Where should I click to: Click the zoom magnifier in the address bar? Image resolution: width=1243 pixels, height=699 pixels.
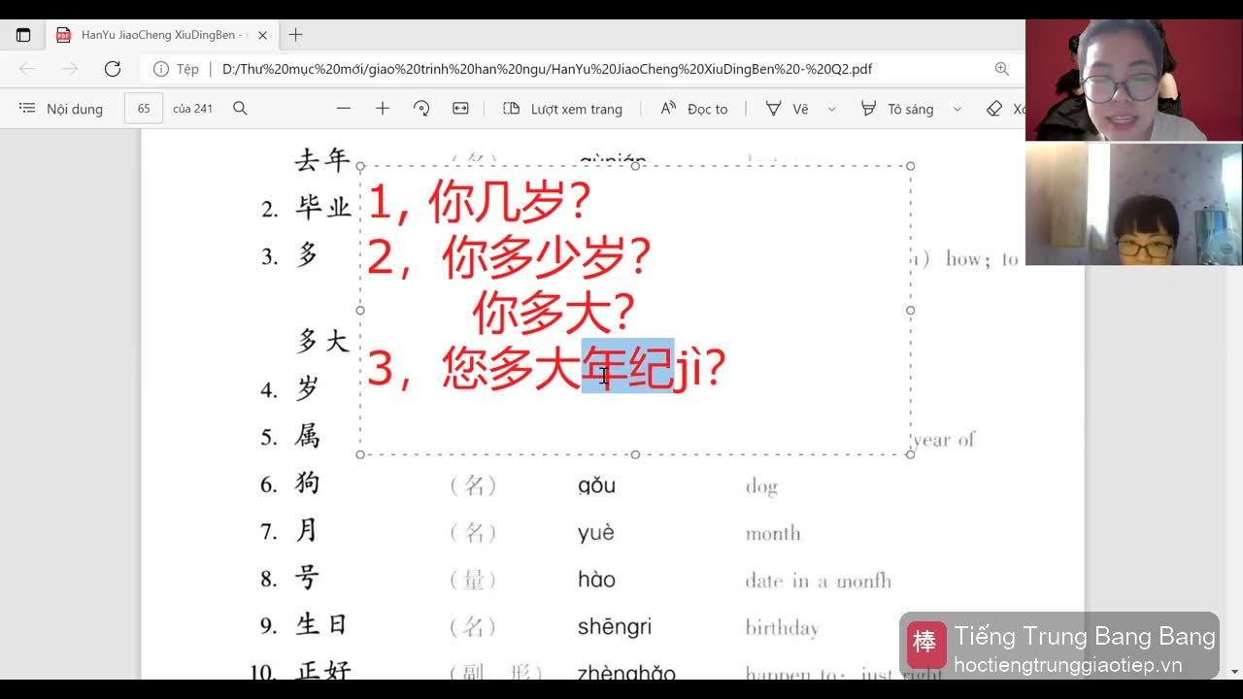pyautogui.click(x=1002, y=69)
